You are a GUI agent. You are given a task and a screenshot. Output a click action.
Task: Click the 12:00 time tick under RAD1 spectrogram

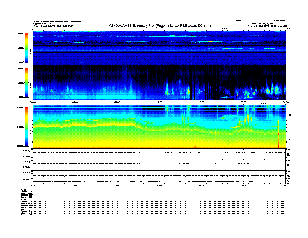click(159, 102)
